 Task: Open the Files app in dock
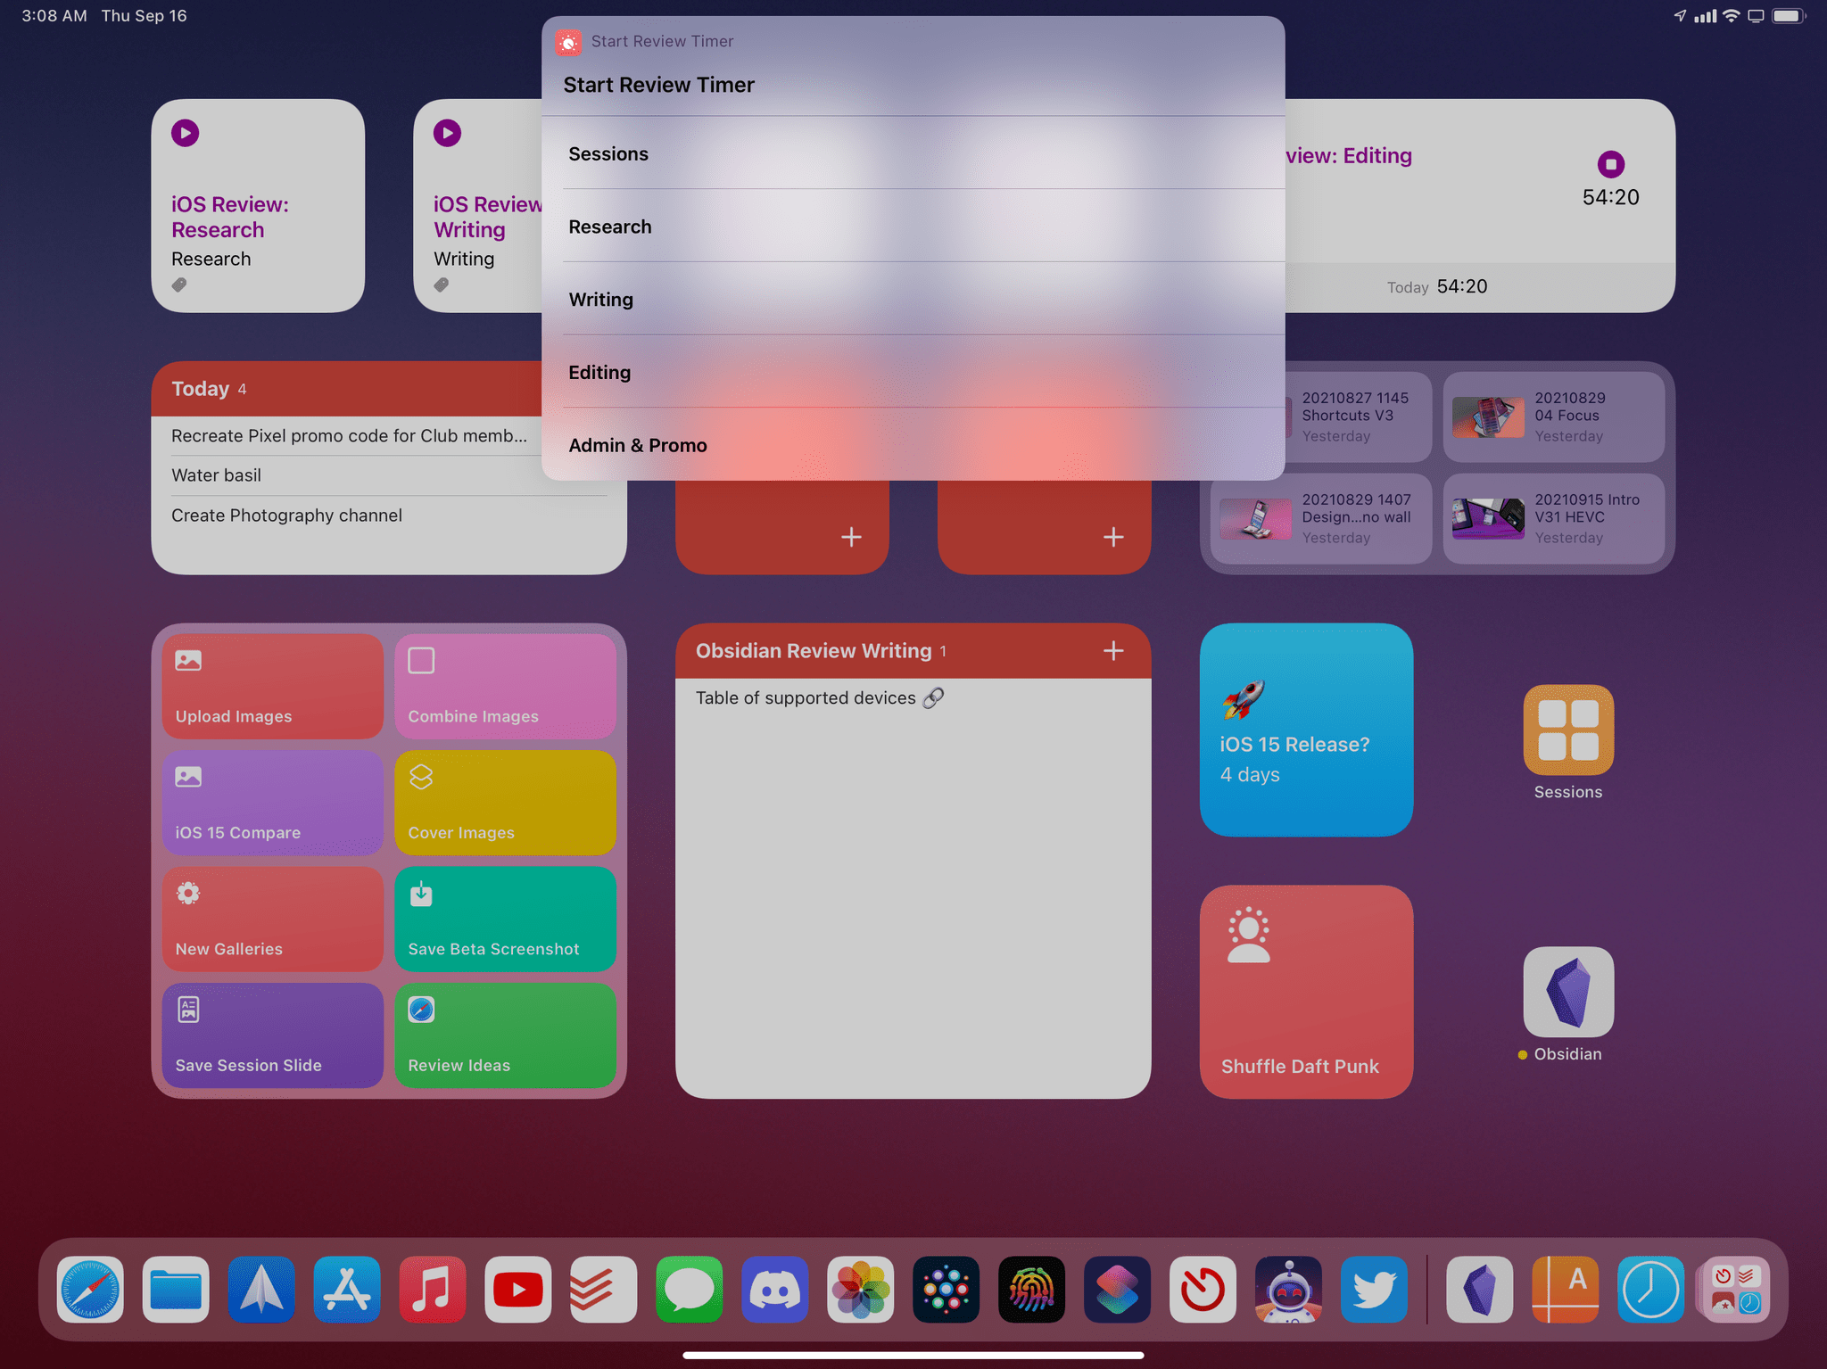pyautogui.click(x=176, y=1289)
